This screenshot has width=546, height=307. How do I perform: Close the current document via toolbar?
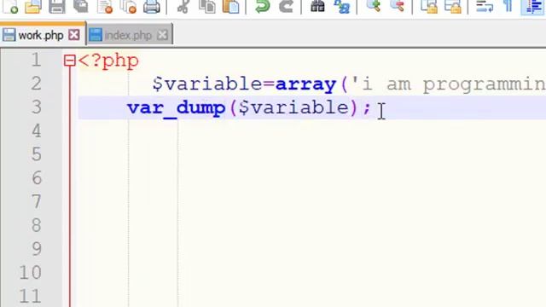coord(105,6)
